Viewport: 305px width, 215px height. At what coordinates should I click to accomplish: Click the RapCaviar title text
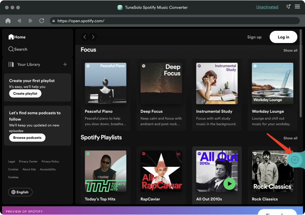click(150, 199)
